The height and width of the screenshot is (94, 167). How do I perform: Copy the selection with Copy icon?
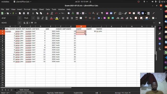(x=37, y=13)
